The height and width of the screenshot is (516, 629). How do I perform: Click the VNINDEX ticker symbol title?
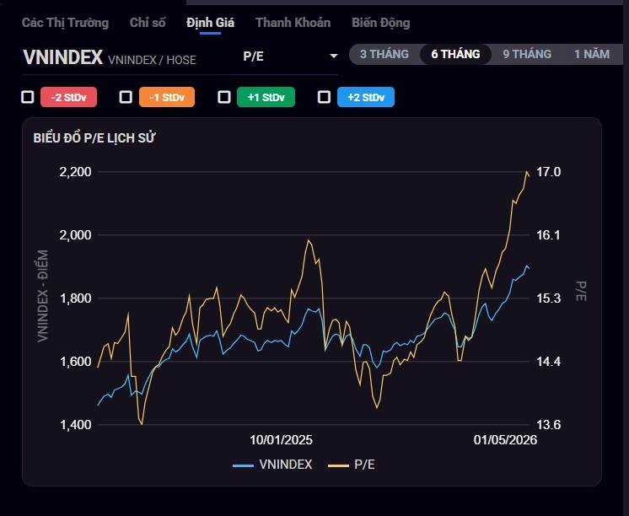62,56
